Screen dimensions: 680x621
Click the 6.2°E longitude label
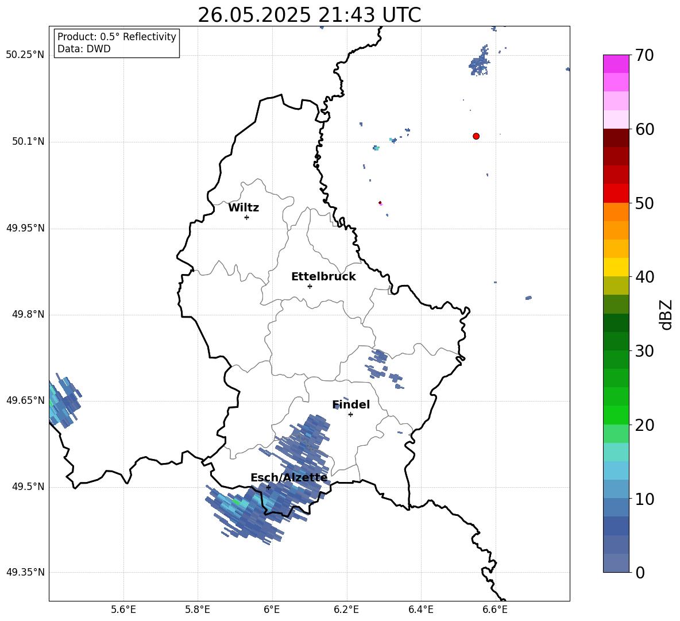click(x=346, y=610)
